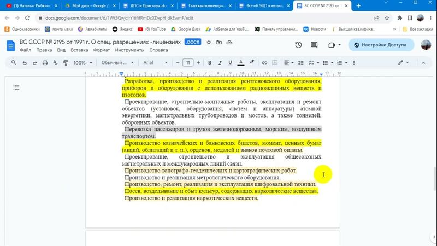Open the zoom 100% dropdown
This screenshot has width=437, height=246.
[x=83, y=63]
